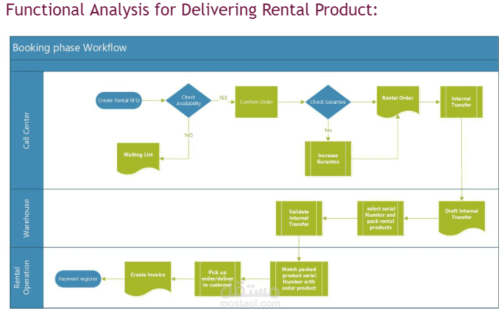The height and width of the screenshot is (315, 501).
Task: Click the Booking phase Workflow title bar
Action: (x=254, y=48)
